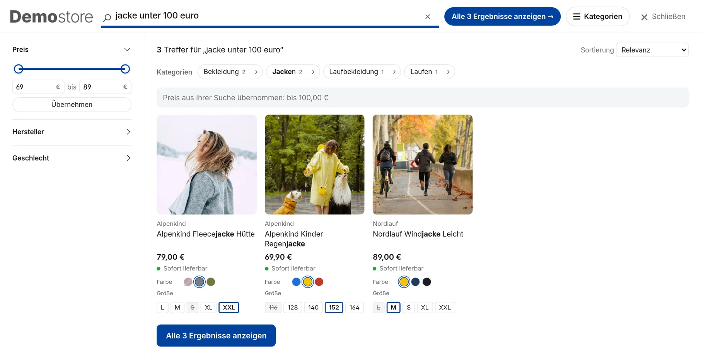Pick the navy color of Windjacke Leicht
This screenshot has width=701, height=360.
pyautogui.click(x=416, y=282)
